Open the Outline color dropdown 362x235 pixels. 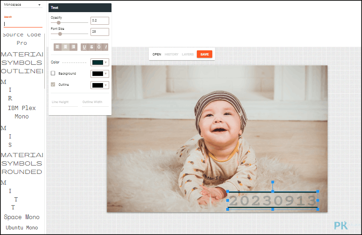100,85
